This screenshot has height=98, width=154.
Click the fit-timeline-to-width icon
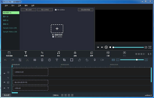click(113, 60)
